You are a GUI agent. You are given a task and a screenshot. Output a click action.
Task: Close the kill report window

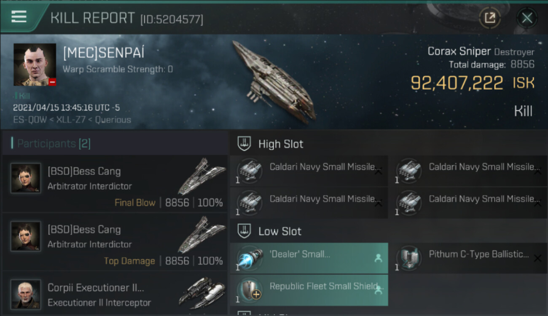pyautogui.click(x=527, y=18)
